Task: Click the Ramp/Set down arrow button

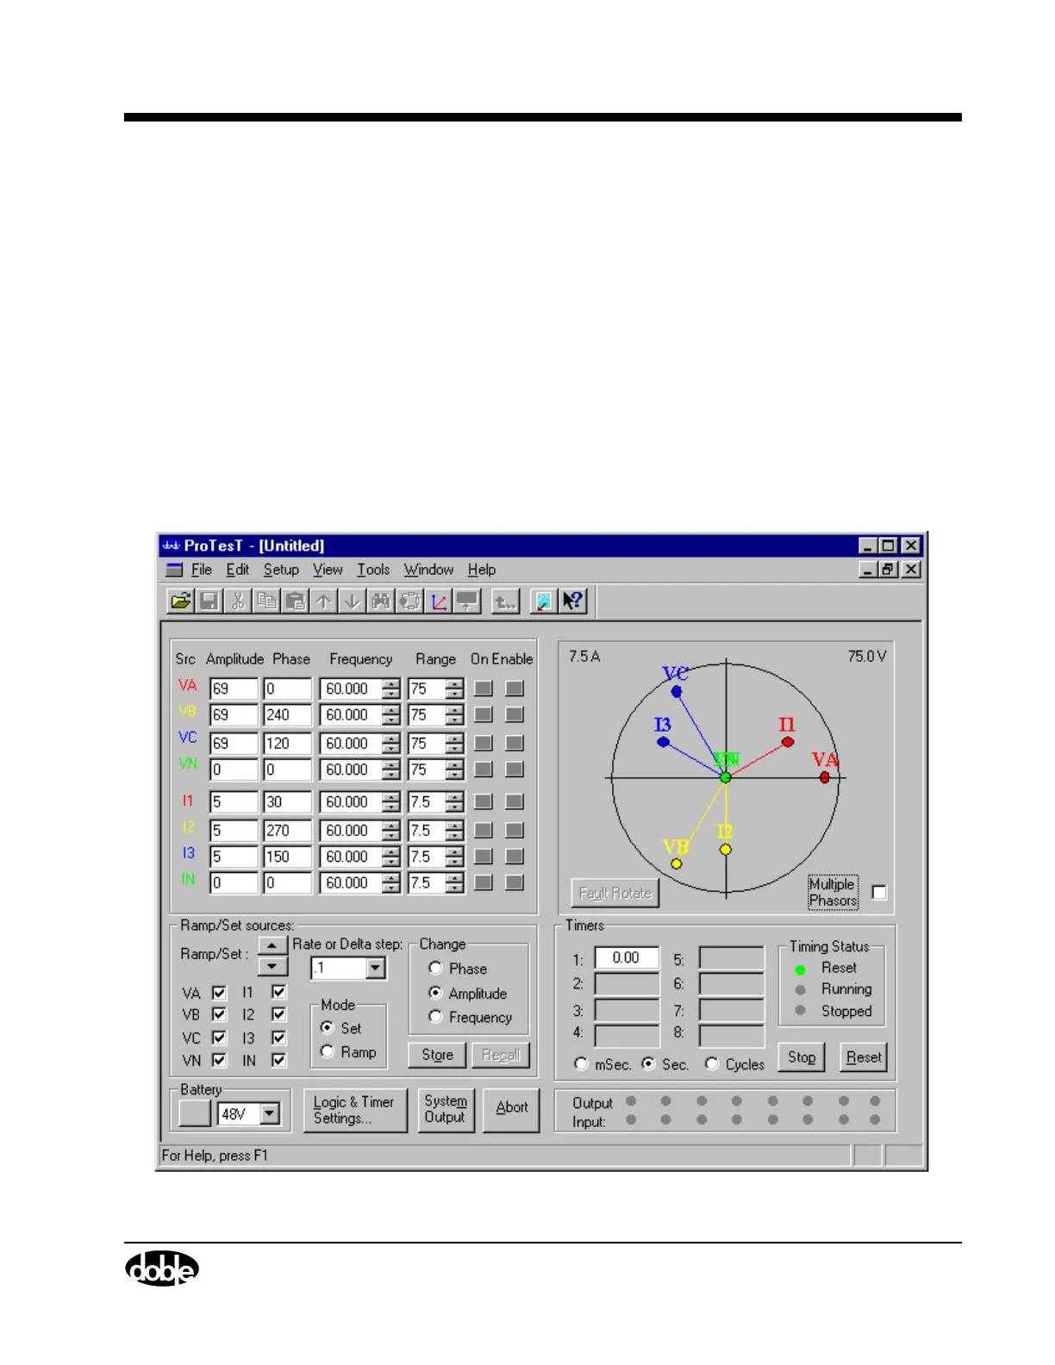Action: click(272, 966)
